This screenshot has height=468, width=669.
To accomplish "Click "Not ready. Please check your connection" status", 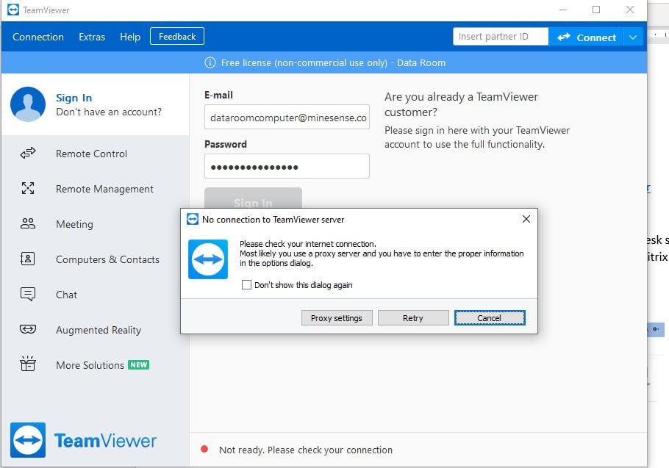I will [x=306, y=450].
